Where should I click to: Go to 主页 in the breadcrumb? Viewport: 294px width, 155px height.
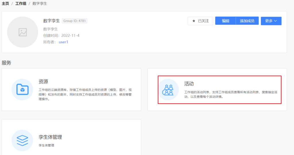(5, 4)
